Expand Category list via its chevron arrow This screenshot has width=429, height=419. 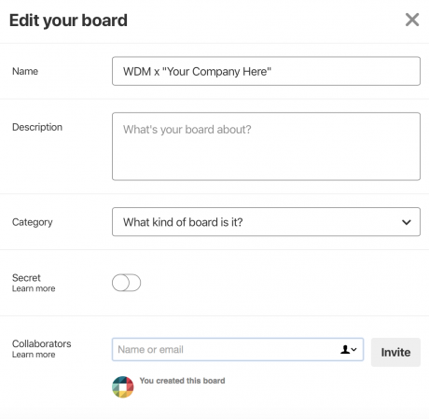point(407,222)
